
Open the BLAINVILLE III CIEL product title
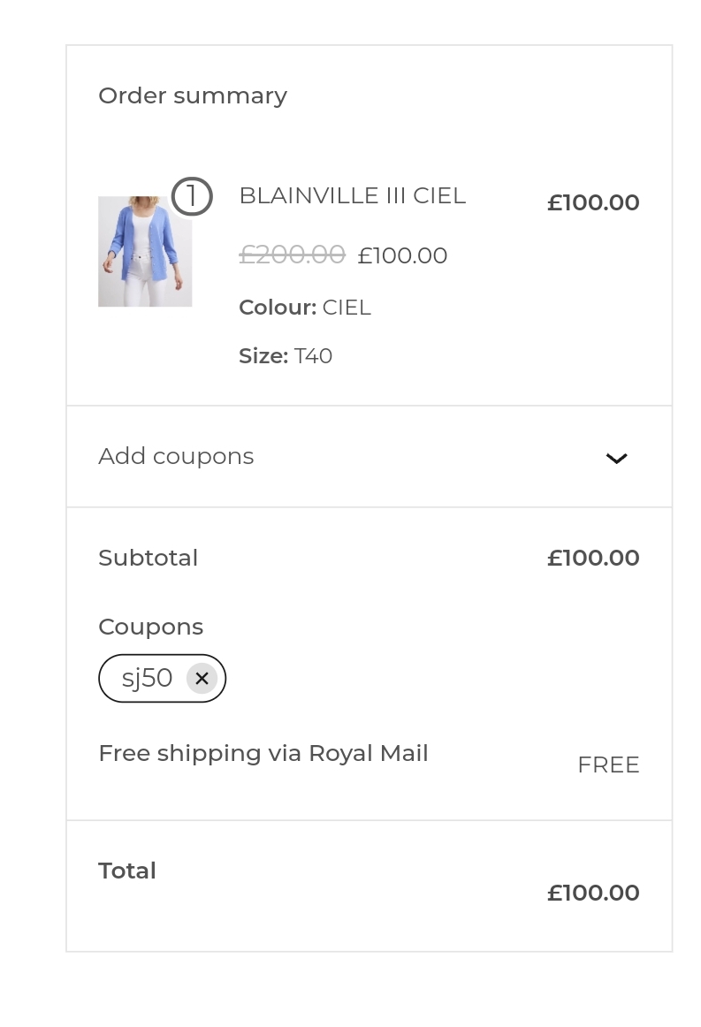coord(352,195)
